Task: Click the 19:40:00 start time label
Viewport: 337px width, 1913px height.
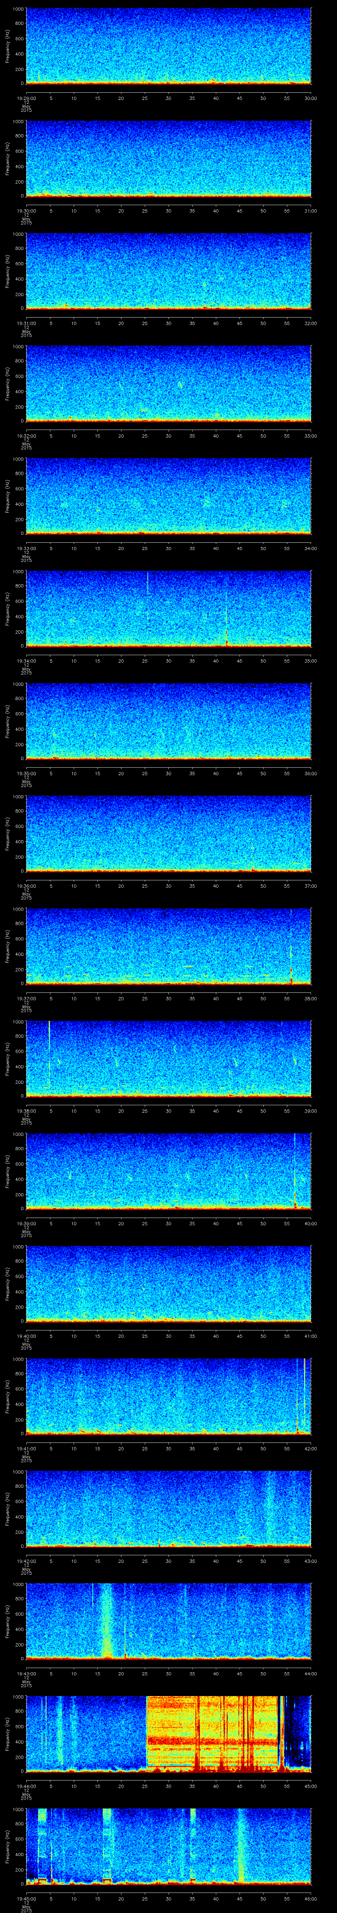Action: click(26, 1336)
